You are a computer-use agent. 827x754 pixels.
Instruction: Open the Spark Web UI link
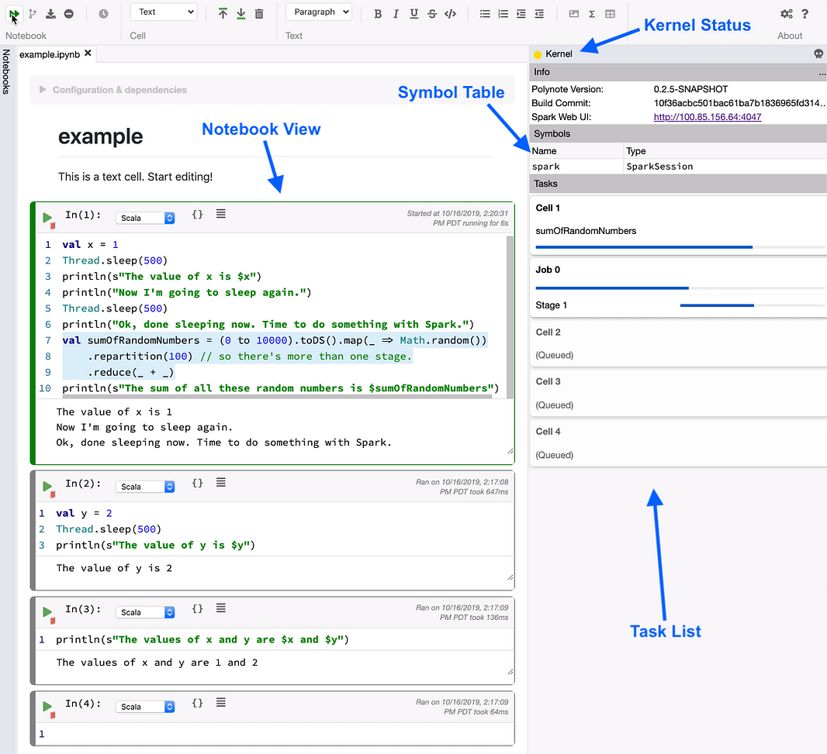pyautogui.click(x=708, y=117)
